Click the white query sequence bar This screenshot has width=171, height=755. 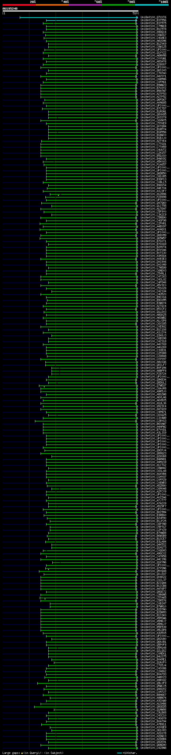[71, 11]
